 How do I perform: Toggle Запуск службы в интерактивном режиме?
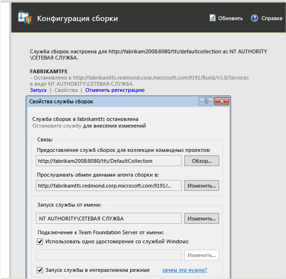tap(40, 270)
